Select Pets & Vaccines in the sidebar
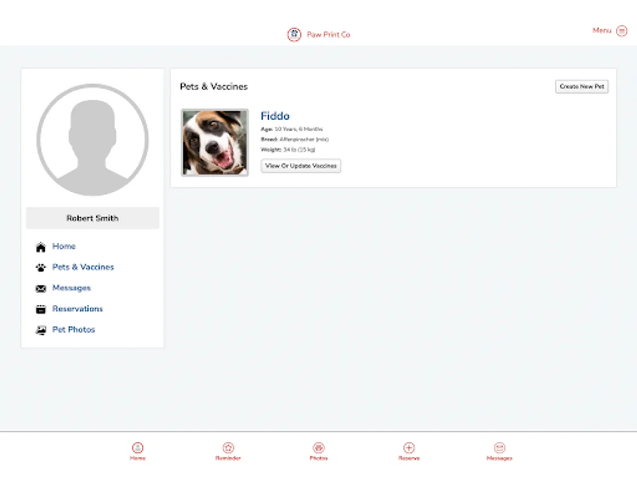This screenshot has width=637, height=478. tap(83, 267)
